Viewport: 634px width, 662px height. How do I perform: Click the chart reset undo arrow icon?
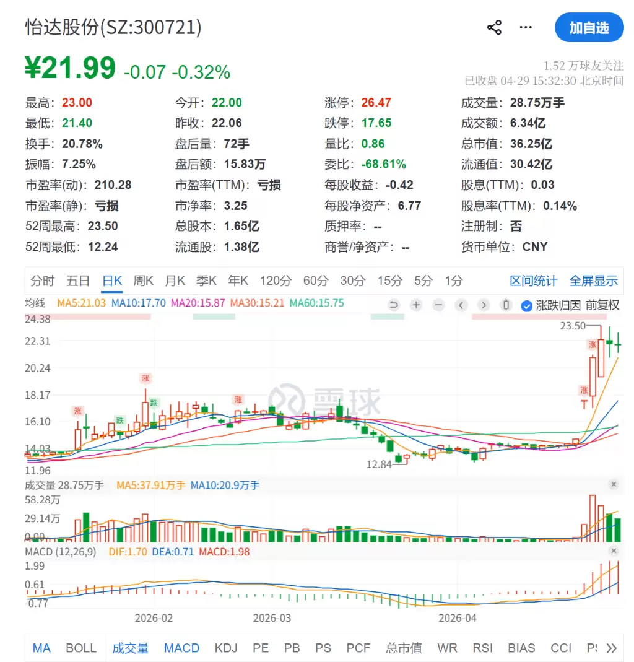pyautogui.click(x=394, y=305)
